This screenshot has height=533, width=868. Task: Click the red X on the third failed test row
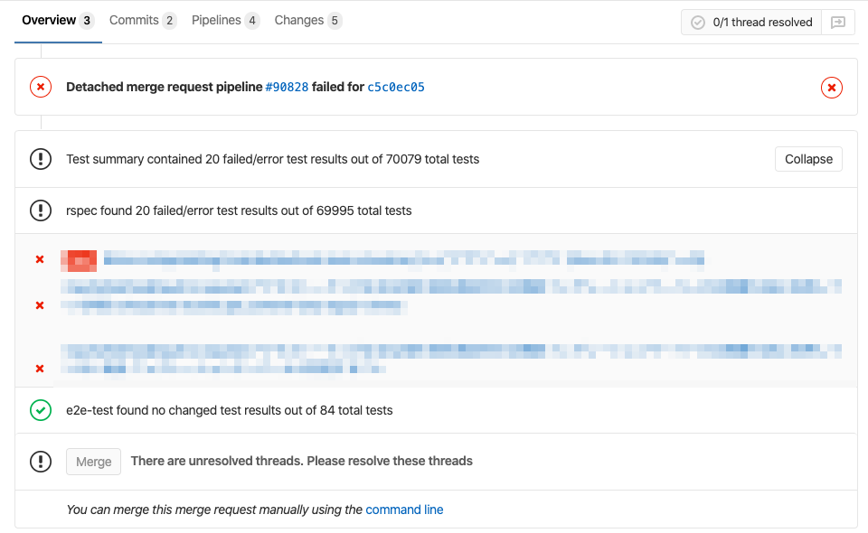(39, 369)
